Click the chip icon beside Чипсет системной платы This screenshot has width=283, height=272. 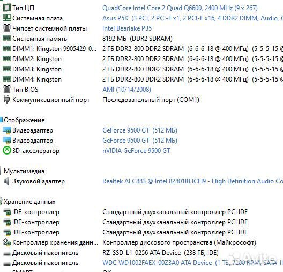pyautogui.click(x=7, y=28)
